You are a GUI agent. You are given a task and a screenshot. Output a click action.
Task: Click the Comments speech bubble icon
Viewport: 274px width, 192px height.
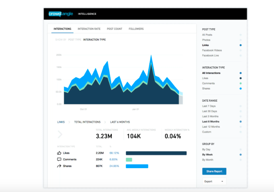tap(59, 159)
